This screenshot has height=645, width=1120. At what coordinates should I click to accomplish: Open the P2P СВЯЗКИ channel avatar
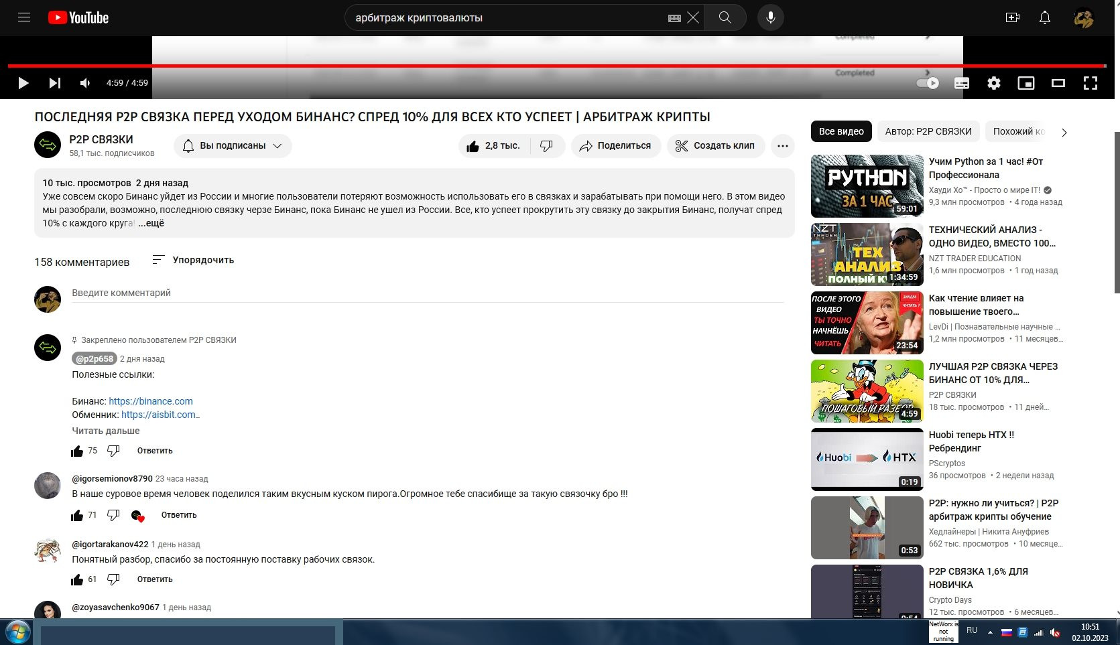click(48, 145)
